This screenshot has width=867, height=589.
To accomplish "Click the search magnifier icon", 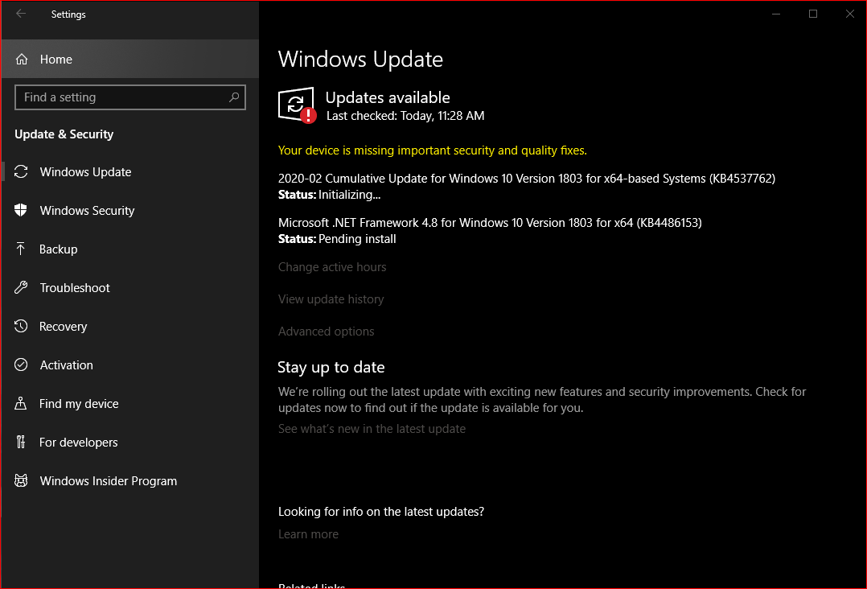I will point(234,97).
